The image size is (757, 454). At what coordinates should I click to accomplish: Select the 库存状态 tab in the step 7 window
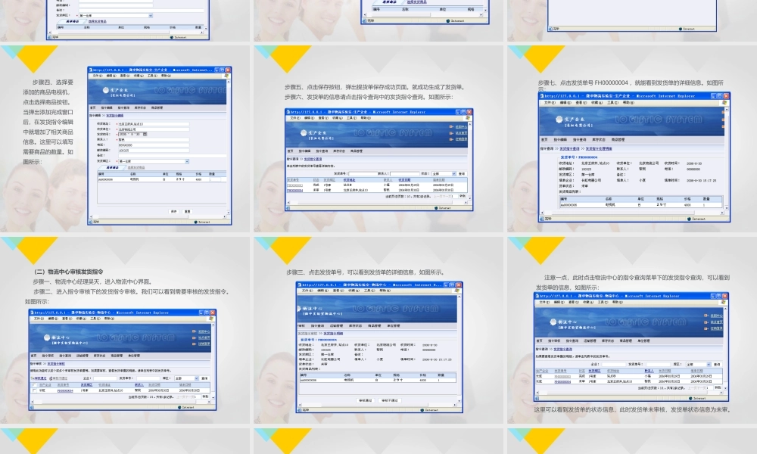pos(598,140)
